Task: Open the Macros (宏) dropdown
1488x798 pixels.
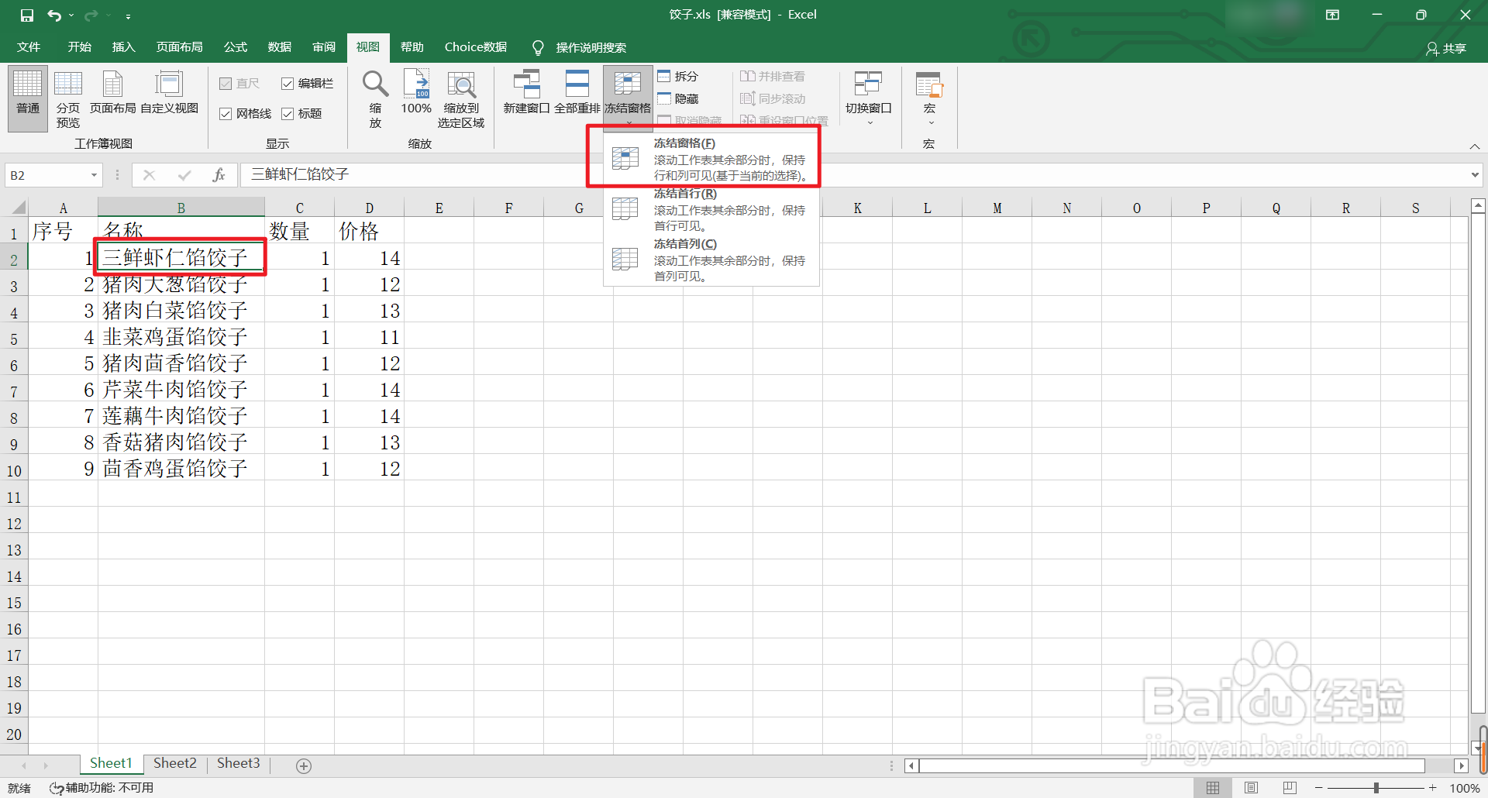Action: coord(928,98)
